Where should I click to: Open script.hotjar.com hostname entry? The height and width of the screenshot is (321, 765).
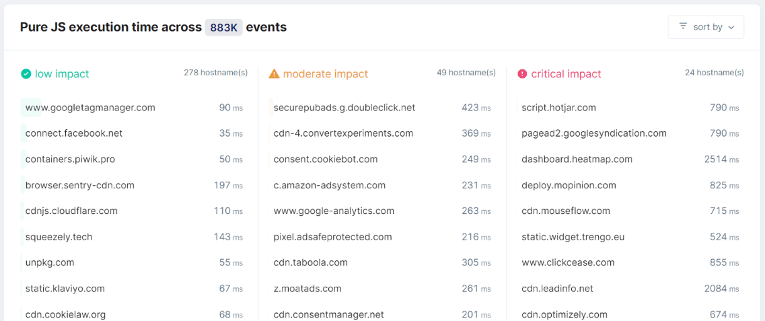(x=558, y=108)
